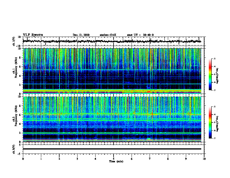Screen dimensions: 230x178
Task: Click the -7 label on ch.2 color bar
Action: pyautogui.click(x=214, y=138)
